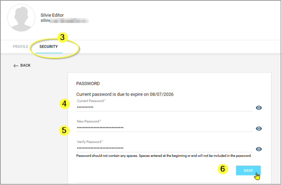Select the yellow step 5 callout marker
Screen dimensions: 282x185
64,130
